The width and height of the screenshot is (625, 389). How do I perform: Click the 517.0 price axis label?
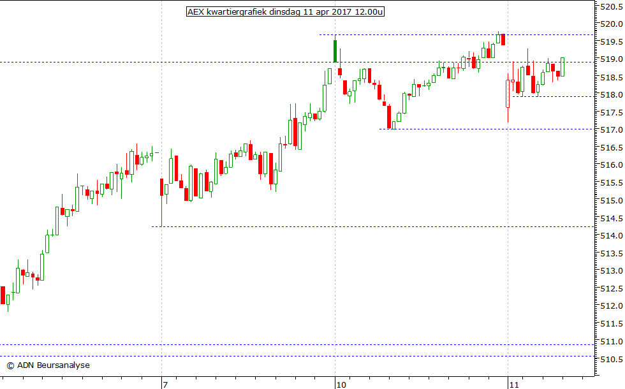point(612,130)
